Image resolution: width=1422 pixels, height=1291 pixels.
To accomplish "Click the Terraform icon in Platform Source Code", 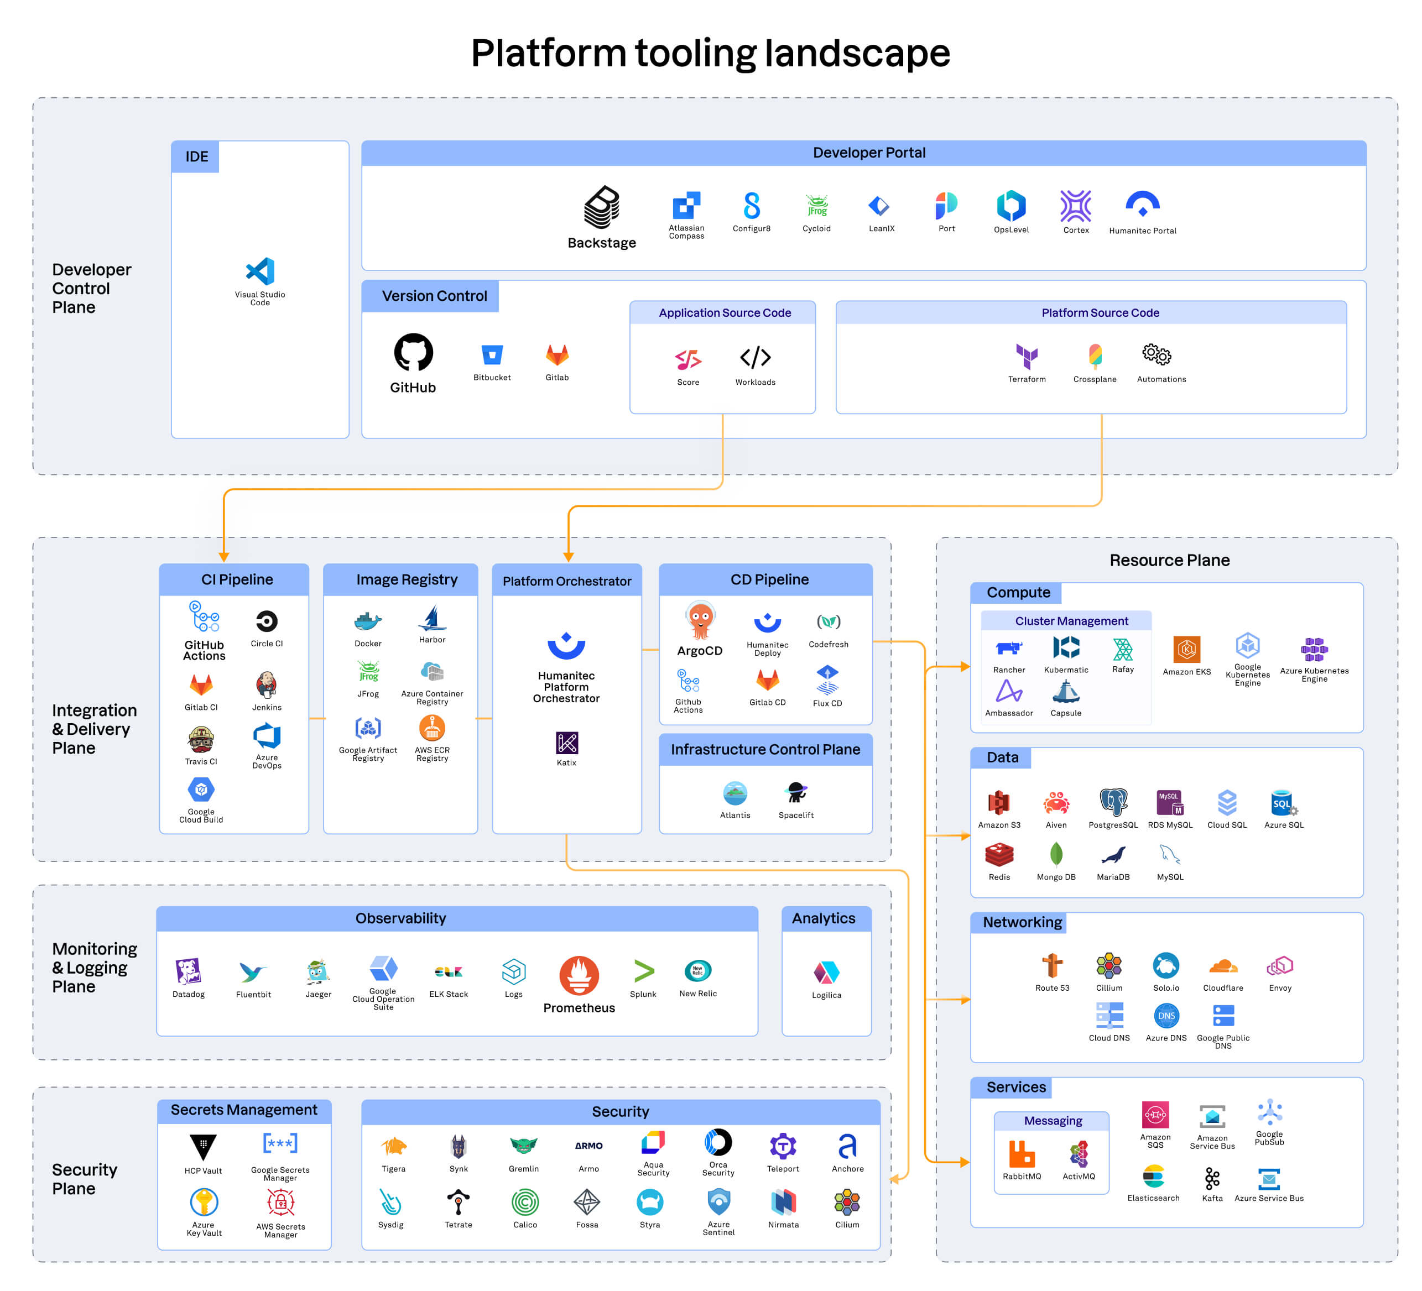I will pos(1027,356).
